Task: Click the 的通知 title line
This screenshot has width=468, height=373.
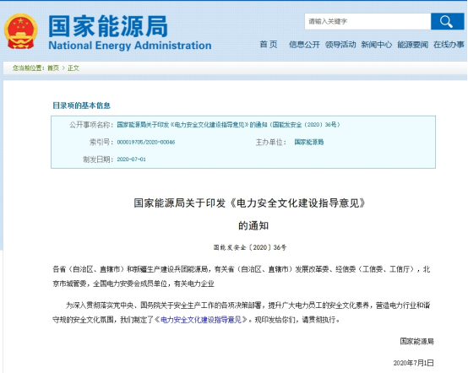Action: [253, 225]
